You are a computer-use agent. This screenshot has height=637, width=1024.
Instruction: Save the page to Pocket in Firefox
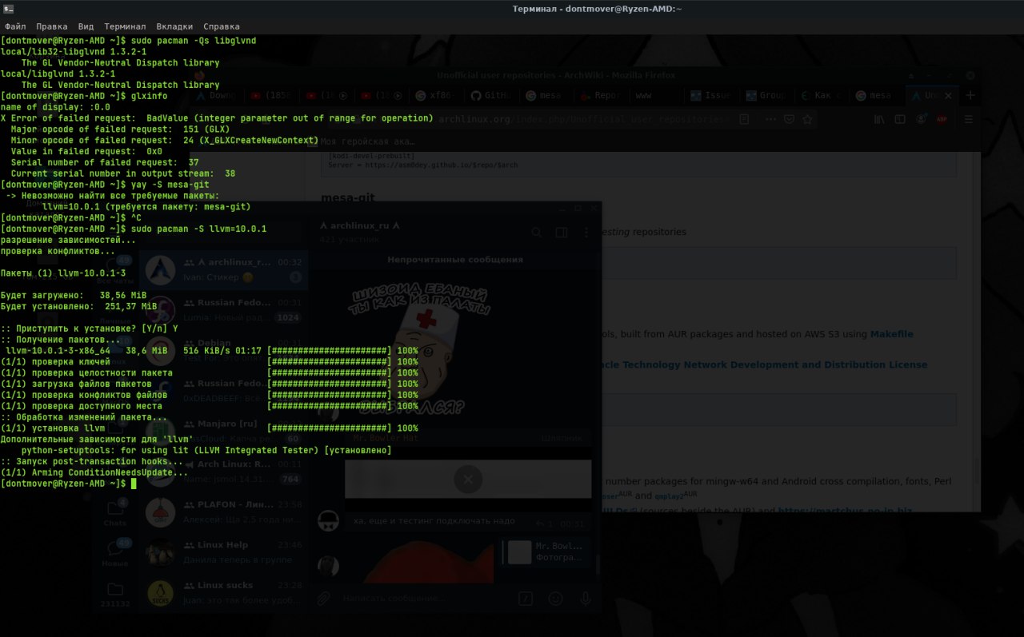click(790, 119)
